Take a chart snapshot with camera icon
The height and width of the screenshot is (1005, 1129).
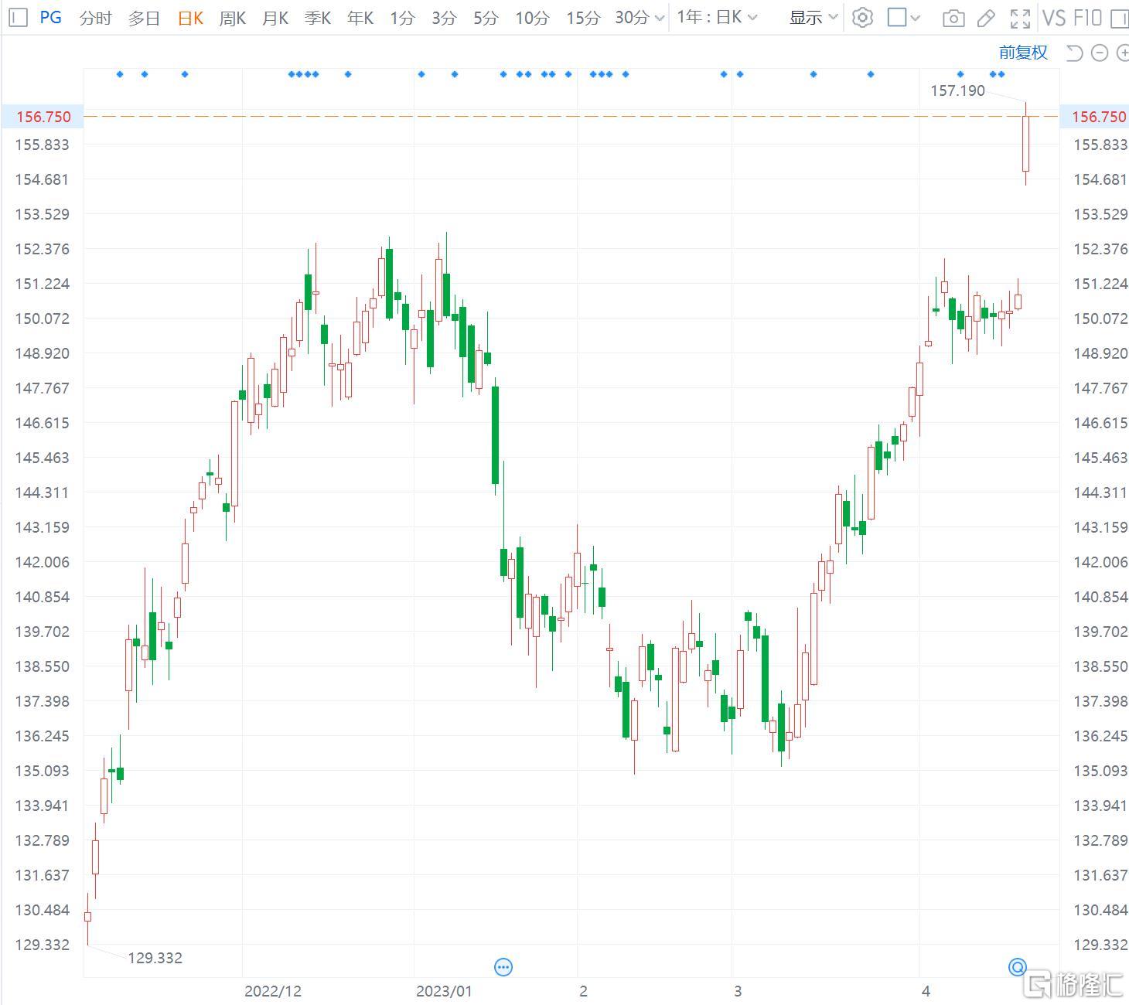(x=953, y=18)
